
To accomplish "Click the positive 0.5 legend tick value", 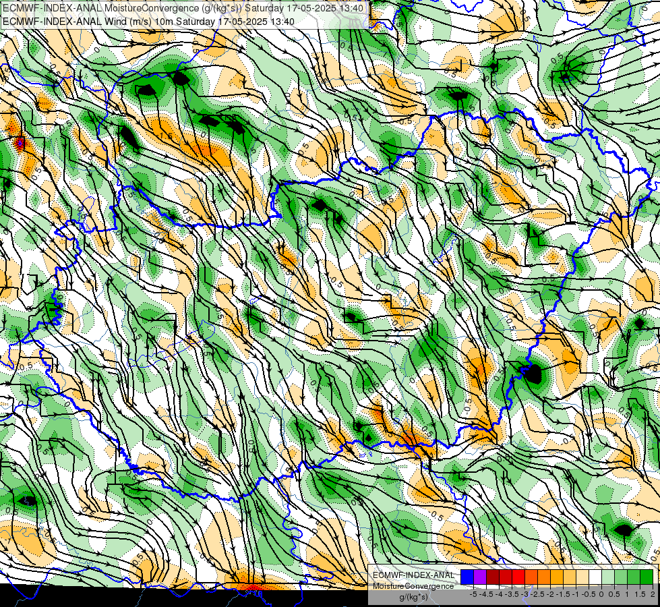I will (614, 594).
